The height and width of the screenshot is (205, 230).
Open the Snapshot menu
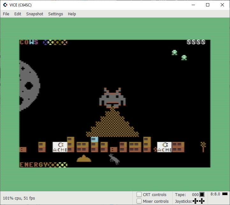point(35,14)
